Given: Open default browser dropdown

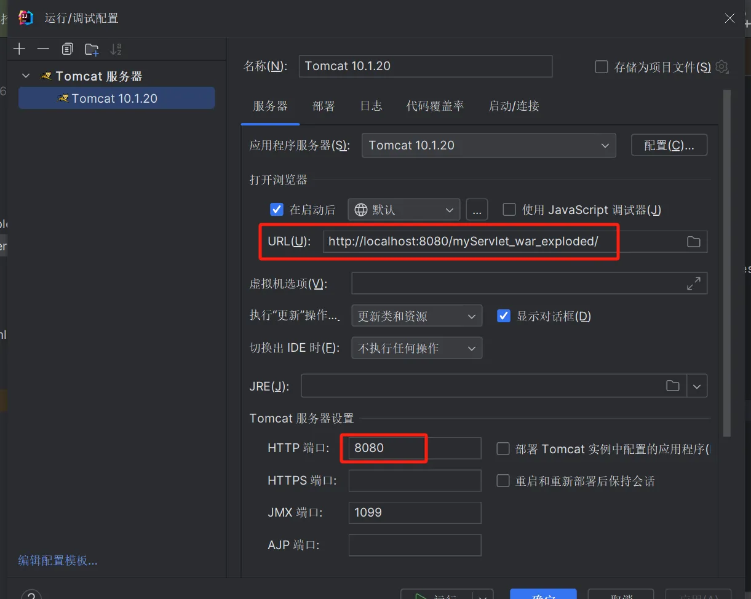Looking at the screenshot, I should pyautogui.click(x=404, y=210).
